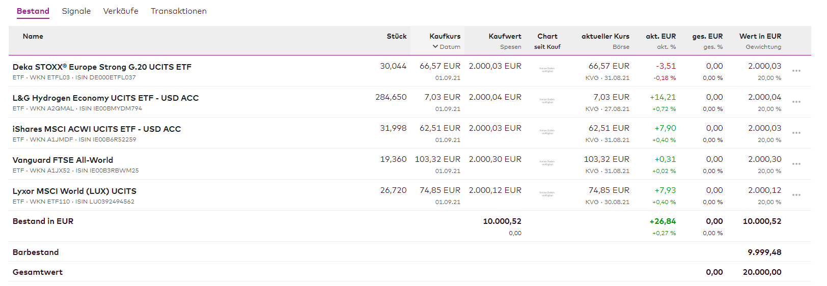Open three-dot menu for iShares MSCI ACWI row
This screenshot has width=827, height=286.
pos(796,133)
